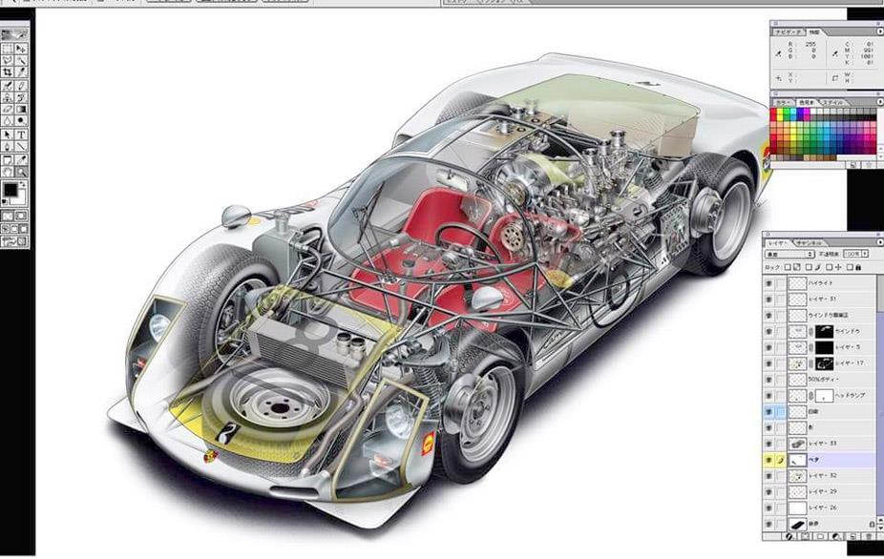Open the Layers palette flyout menu
This screenshot has width=884, height=559.
tap(880, 242)
